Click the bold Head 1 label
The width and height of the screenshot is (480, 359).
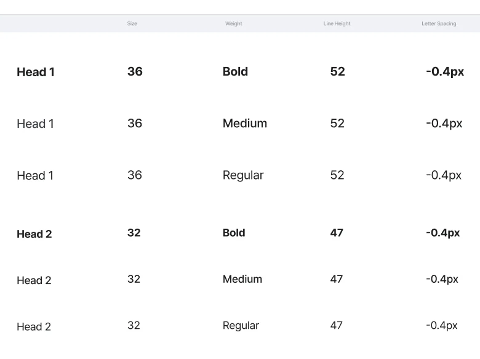tap(36, 72)
